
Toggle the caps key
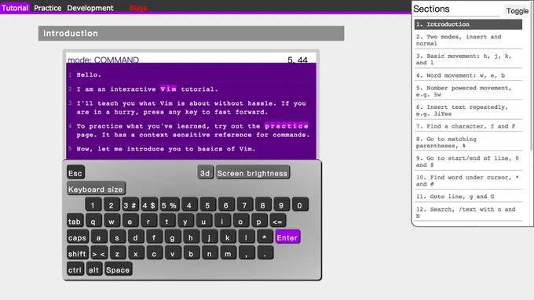tap(77, 237)
